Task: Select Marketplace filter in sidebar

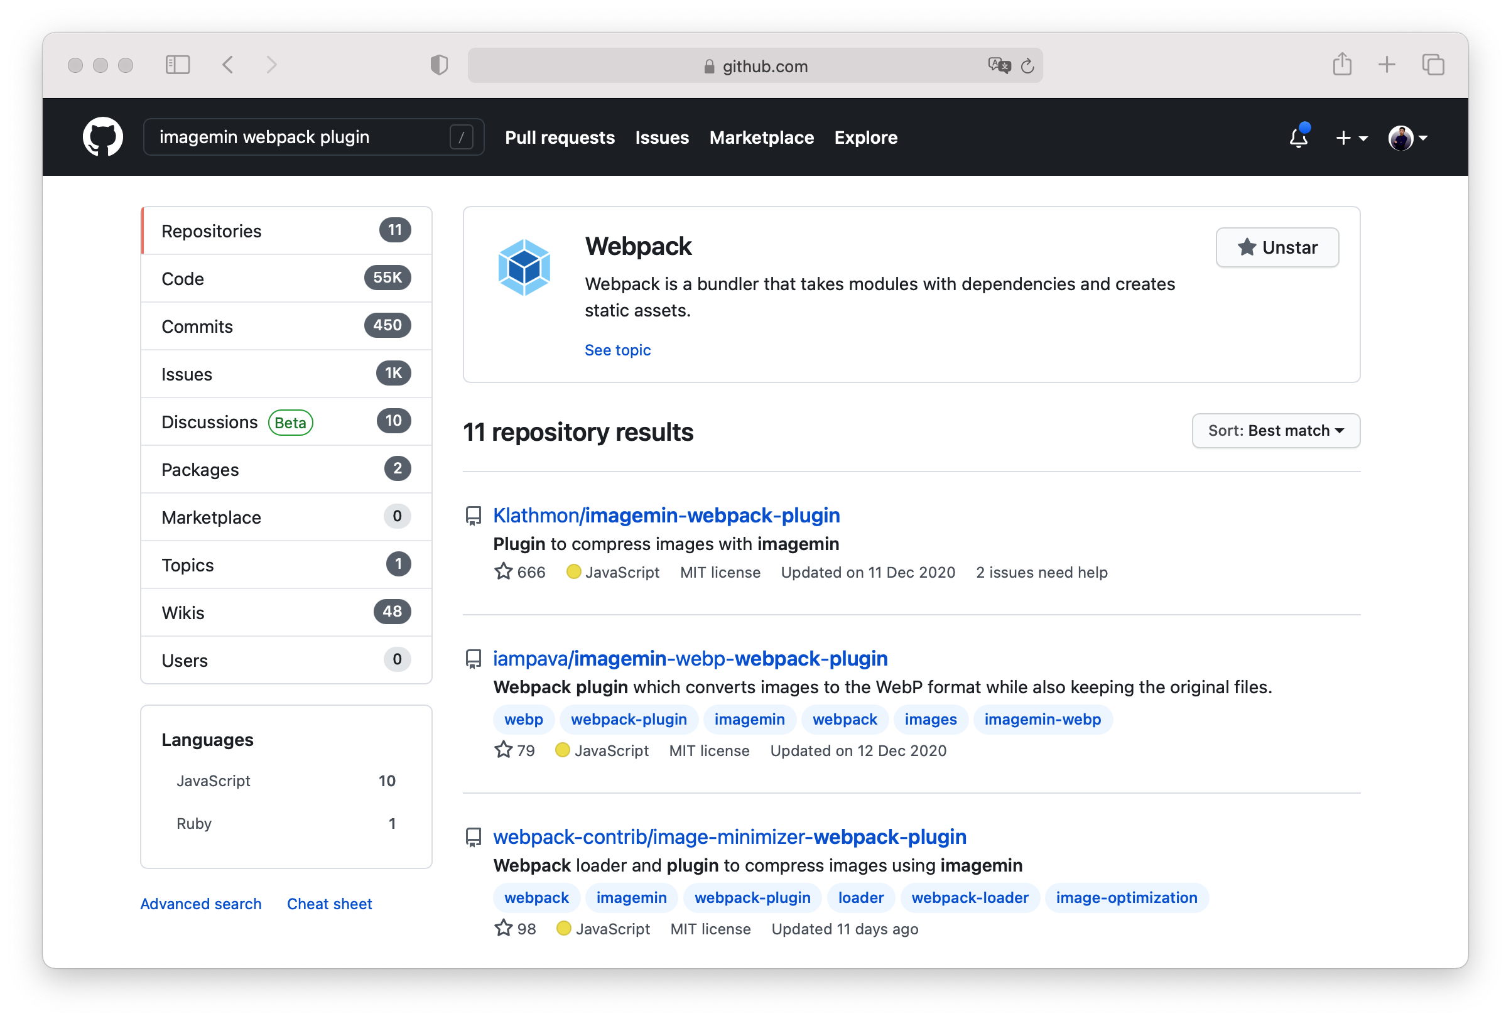Action: pos(286,517)
